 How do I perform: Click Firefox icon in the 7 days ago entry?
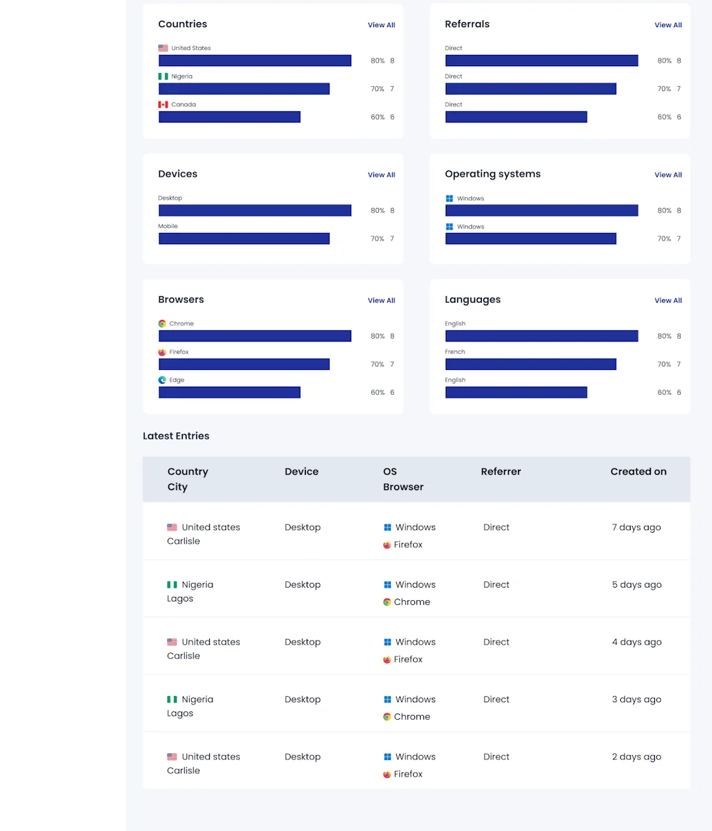tap(387, 545)
